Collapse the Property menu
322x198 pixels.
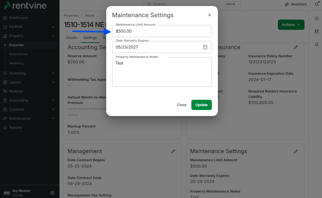click(29, 36)
